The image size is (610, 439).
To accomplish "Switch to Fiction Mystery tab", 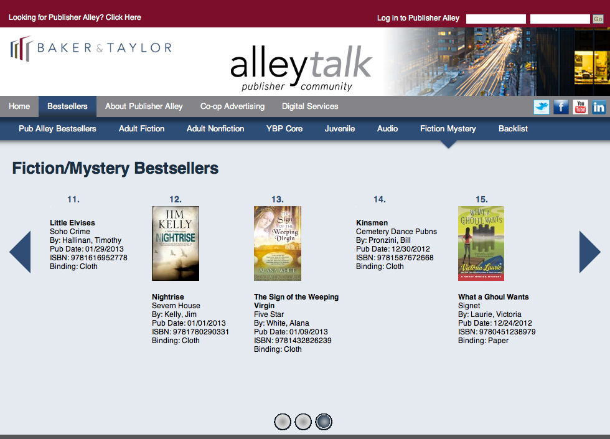I will (x=448, y=129).
